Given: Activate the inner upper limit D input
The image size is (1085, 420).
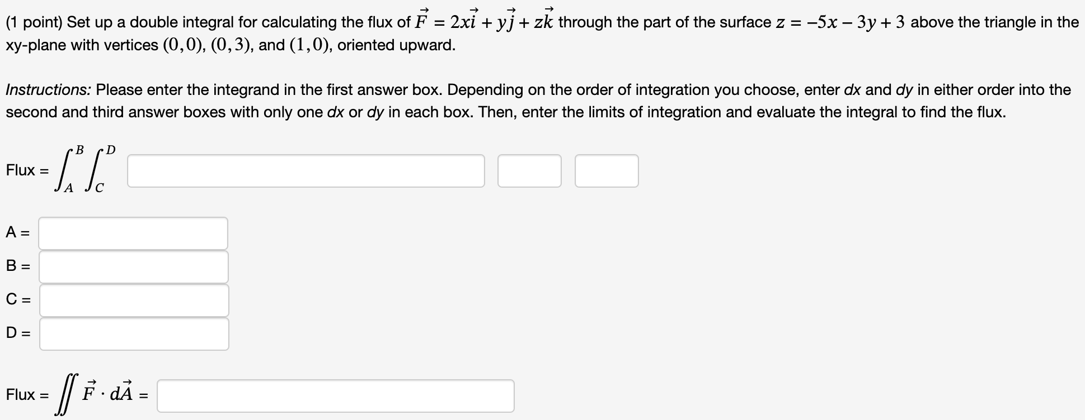Looking at the screenshot, I should point(133,334).
